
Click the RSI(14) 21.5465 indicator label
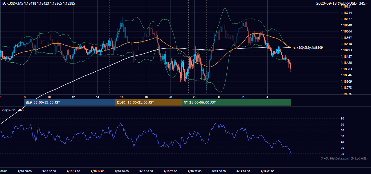tap(13, 110)
